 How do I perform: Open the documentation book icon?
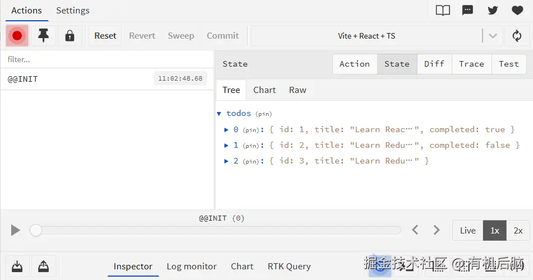tap(443, 11)
